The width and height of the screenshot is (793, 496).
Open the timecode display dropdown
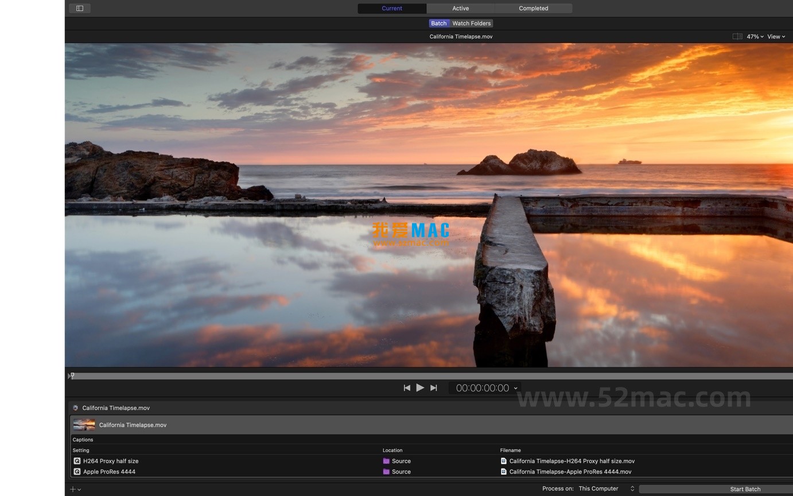515,388
